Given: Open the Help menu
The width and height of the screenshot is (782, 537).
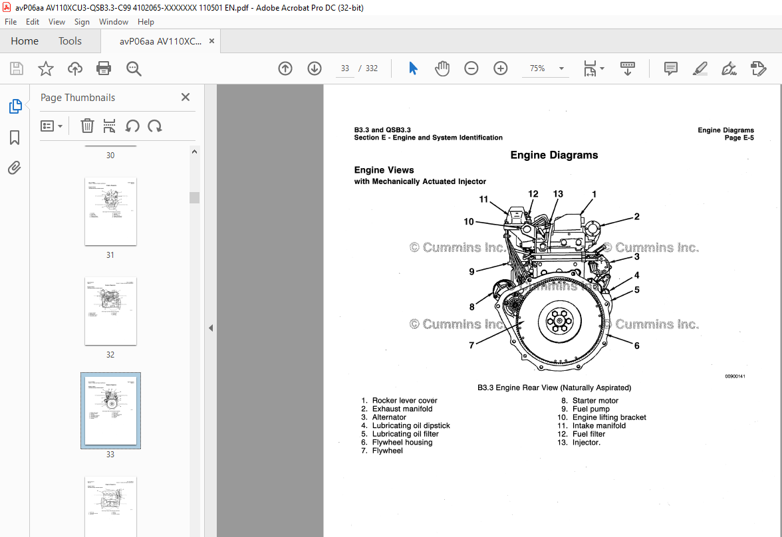Looking at the screenshot, I should [x=146, y=22].
